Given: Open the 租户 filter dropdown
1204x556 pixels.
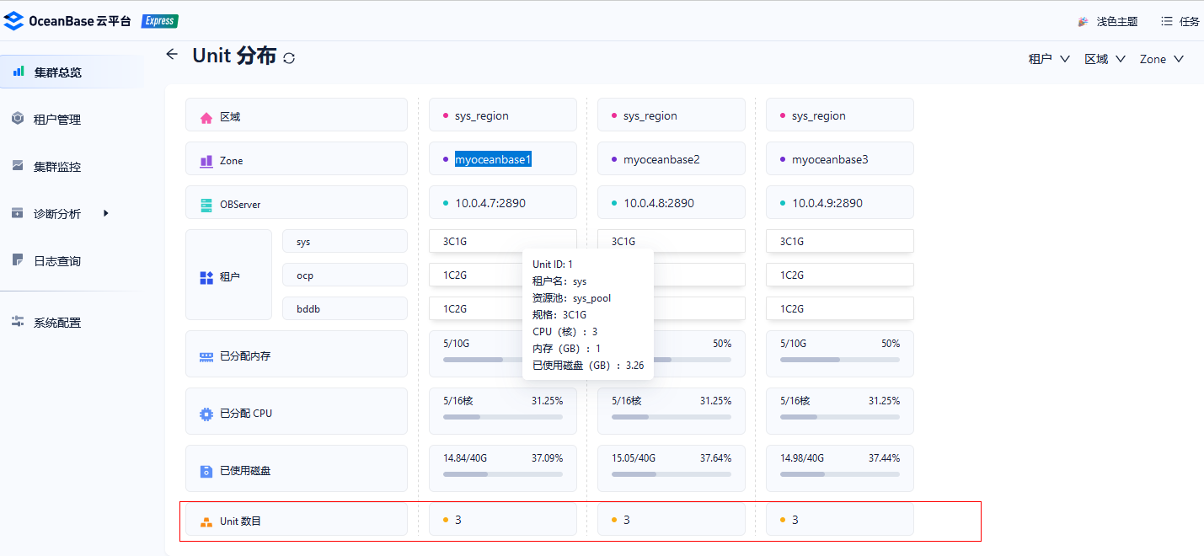Looking at the screenshot, I should click(x=1049, y=59).
